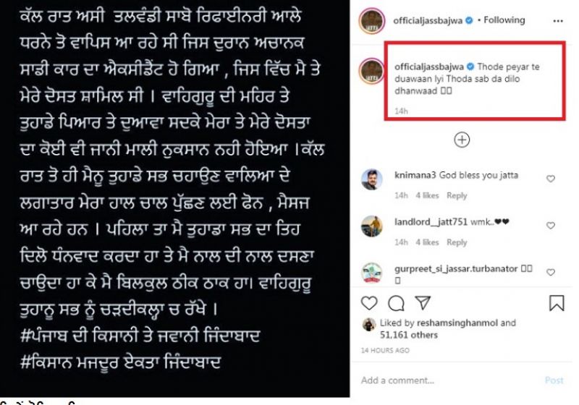View officialjassbajwa header profile picture
Viewport: 579px width, 405px height.
coord(372,21)
